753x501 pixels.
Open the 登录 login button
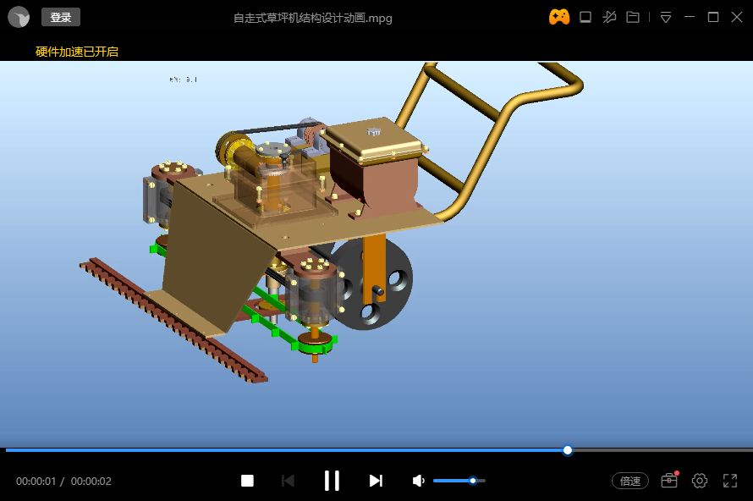(61, 17)
